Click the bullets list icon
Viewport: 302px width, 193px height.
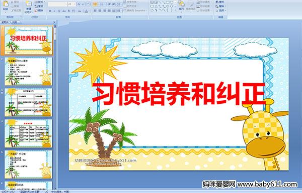[x=95, y=4]
